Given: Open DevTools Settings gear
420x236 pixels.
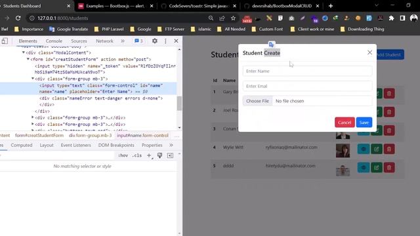Looking at the screenshot, I should pos(155,41).
